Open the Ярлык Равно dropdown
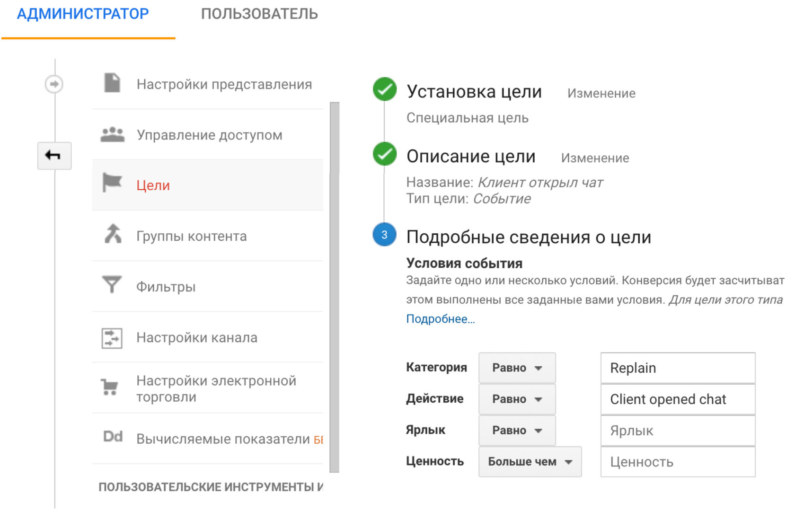795x511 pixels. 517,430
